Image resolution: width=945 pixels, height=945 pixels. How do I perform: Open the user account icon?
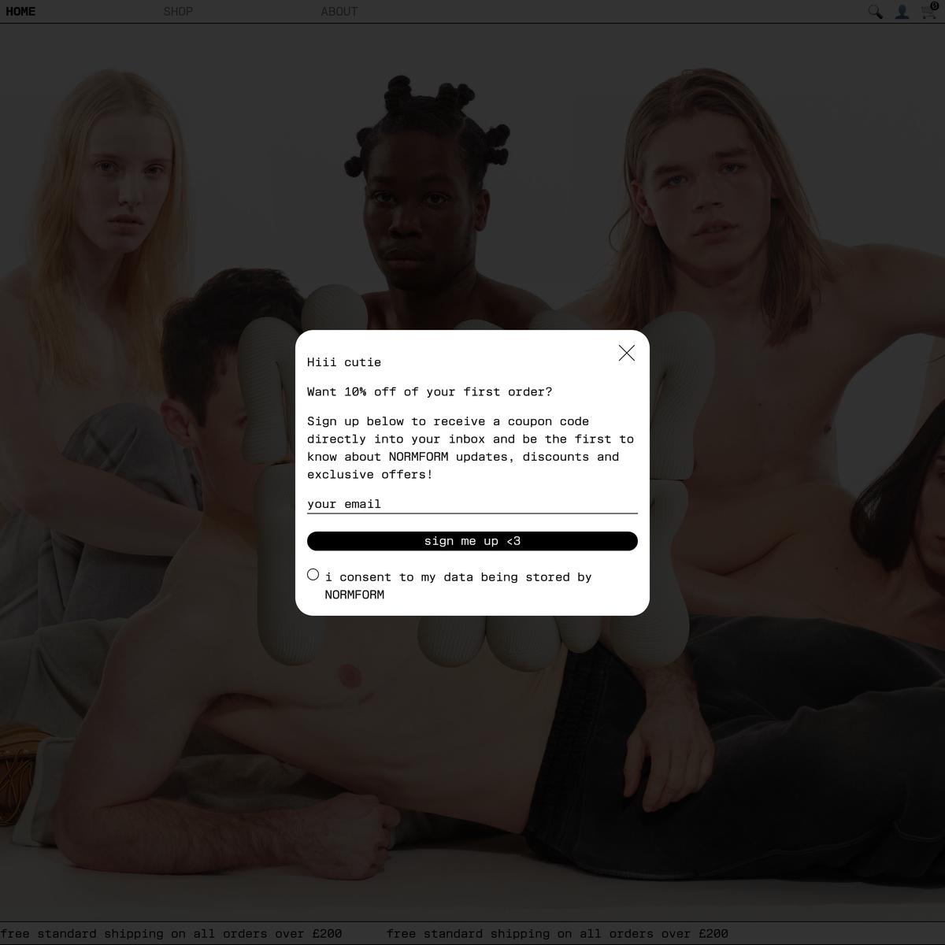tap(902, 12)
